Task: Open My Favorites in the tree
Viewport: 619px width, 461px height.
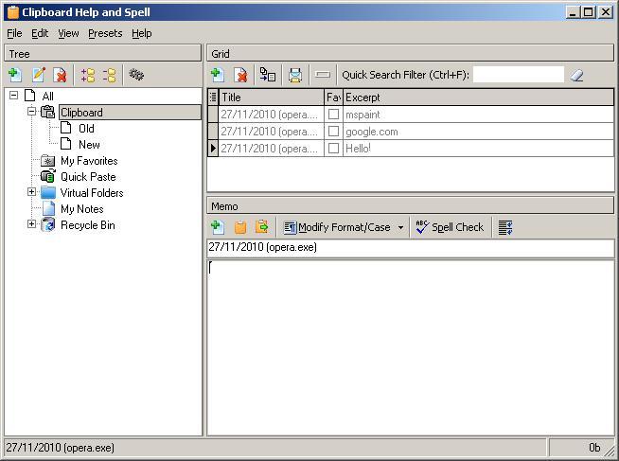Action: 89,161
